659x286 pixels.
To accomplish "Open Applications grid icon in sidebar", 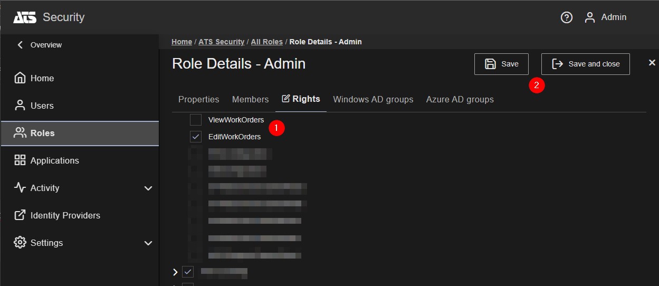I will (x=20, y=160).
